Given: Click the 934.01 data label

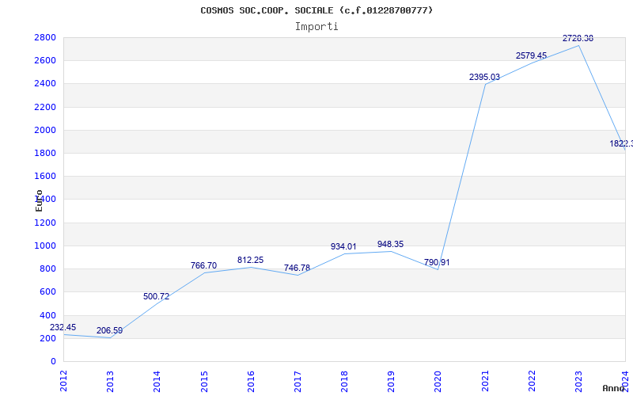Looking at the screenshot, I should (343, 246).
